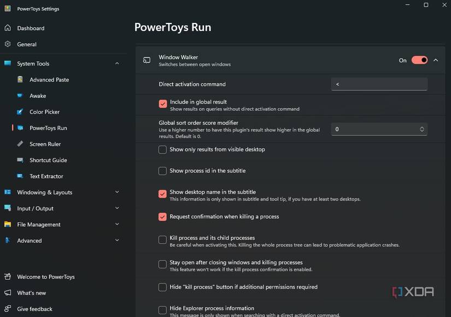Collapse the Window Walker settings section
This screenshot has width=451, height=317.
point(435,60)
